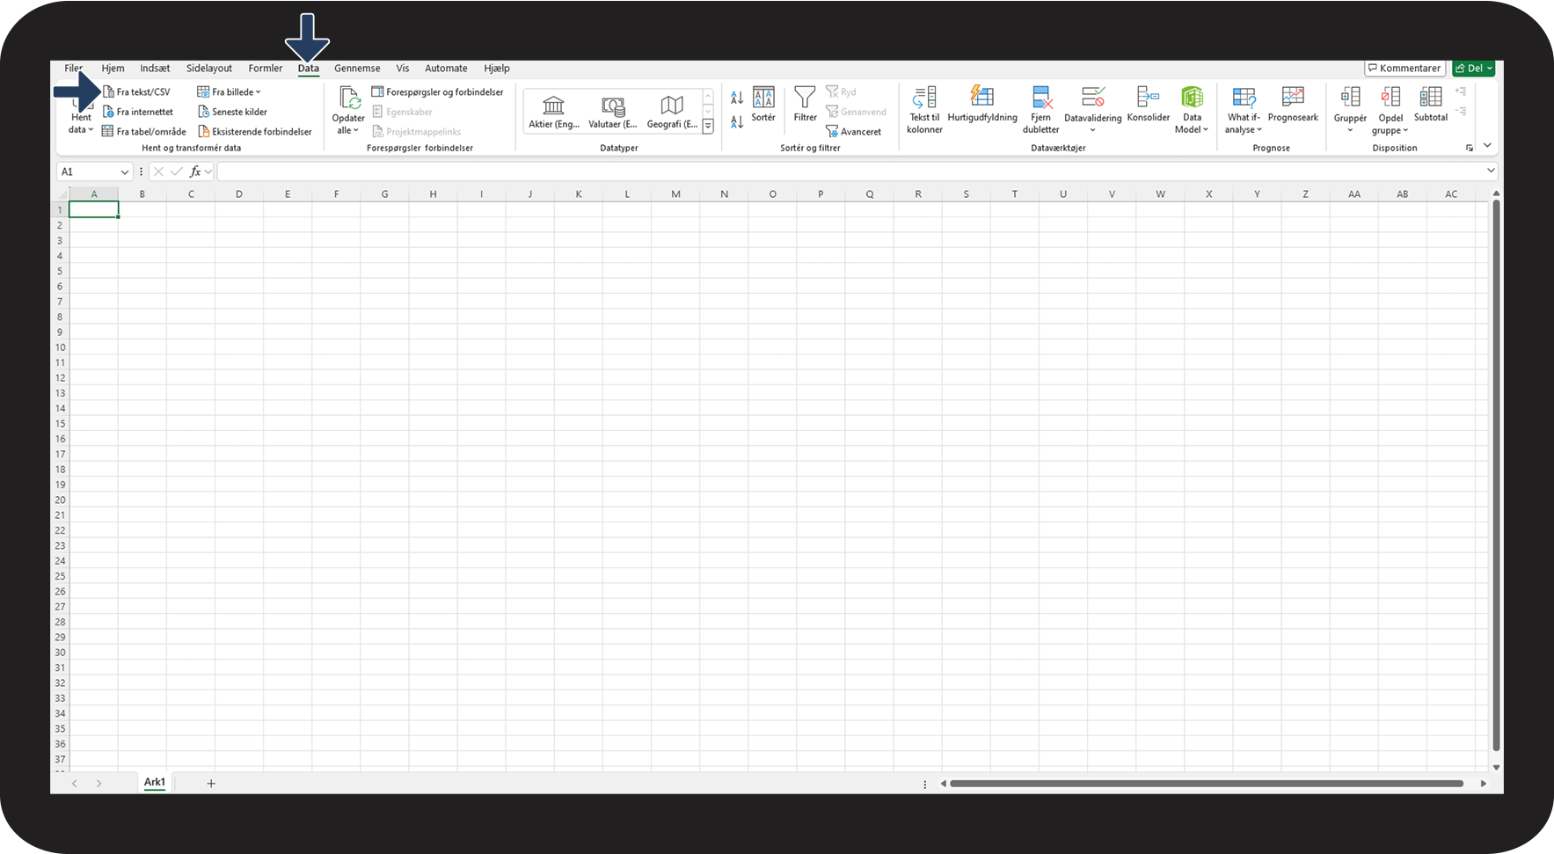Click the Avanceret filter option
Viewport: 1554px width, 854px height.
tap(853, 132)
